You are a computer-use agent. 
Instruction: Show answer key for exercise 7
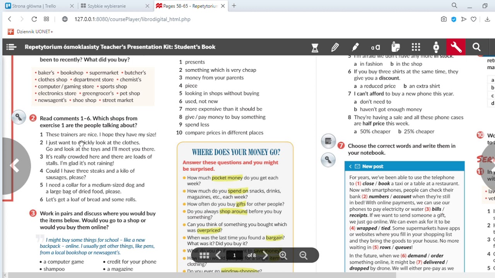(328, 159)
